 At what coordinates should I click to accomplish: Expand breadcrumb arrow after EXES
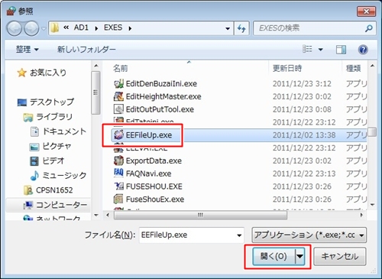click(130, 28)
